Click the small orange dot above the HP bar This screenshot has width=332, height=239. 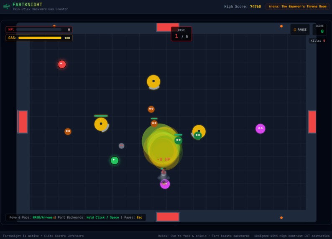click(x=54, y=26)
